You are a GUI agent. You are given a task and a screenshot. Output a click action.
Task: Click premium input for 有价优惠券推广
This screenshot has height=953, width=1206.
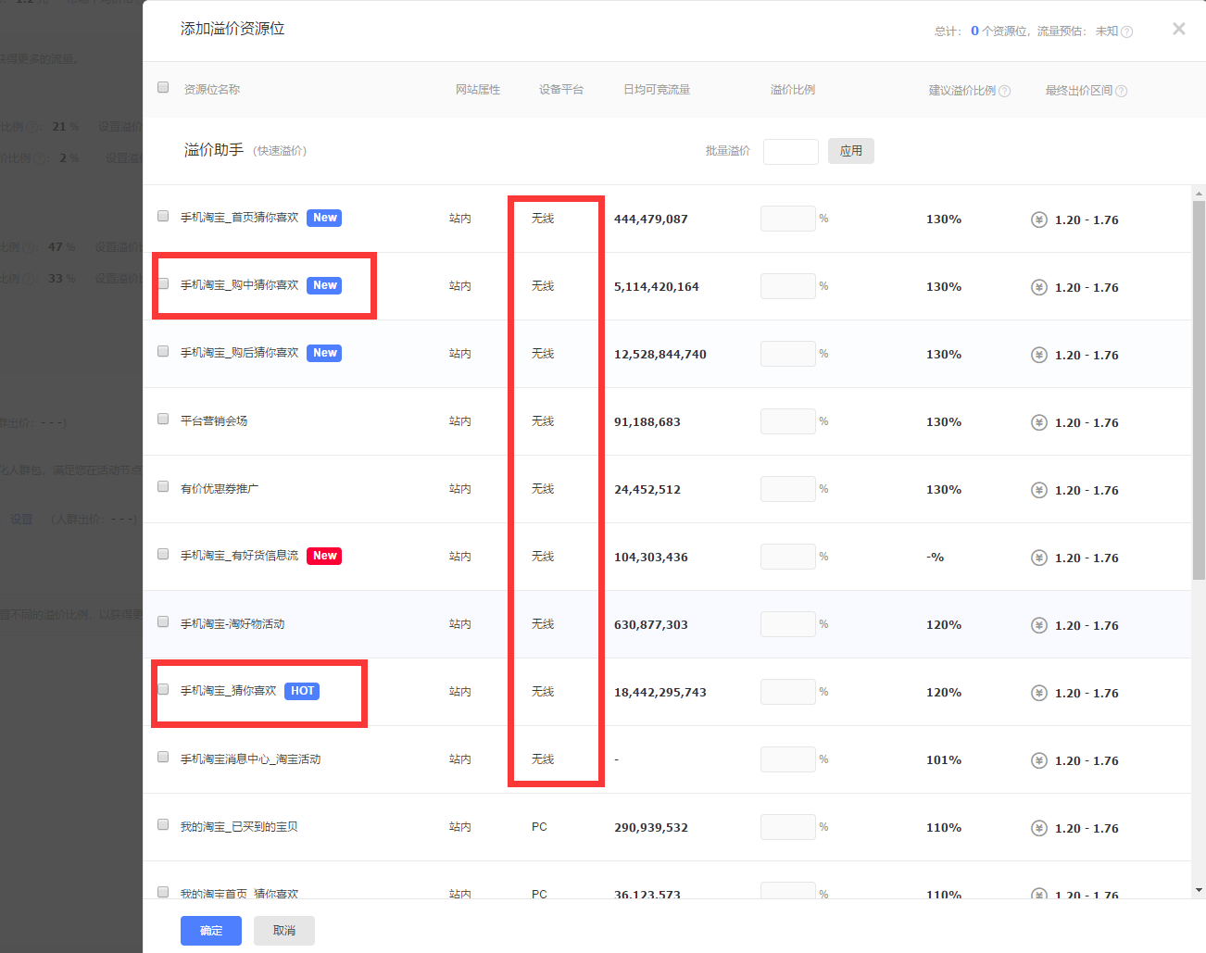pyautogui.click(x=788, y=489)
